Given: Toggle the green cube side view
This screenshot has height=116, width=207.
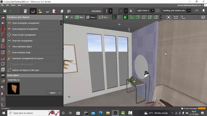Looking at the screenshot, I should click(150, 17).
